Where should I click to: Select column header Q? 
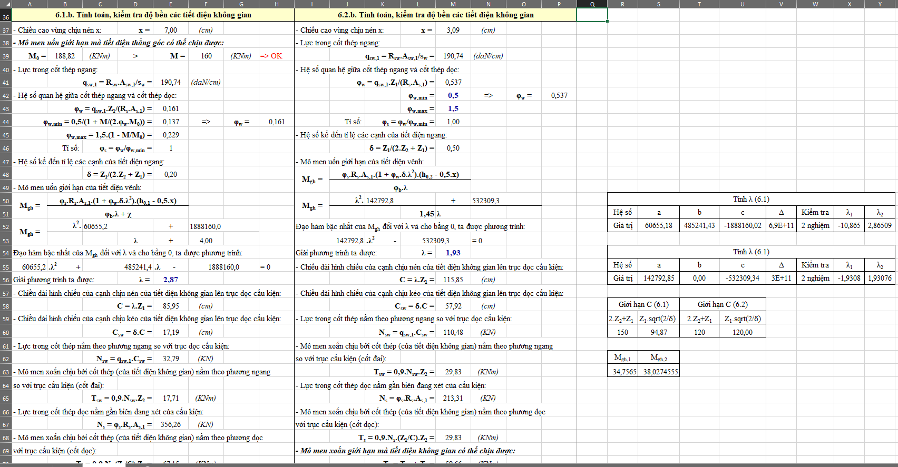tap(592, 4)
